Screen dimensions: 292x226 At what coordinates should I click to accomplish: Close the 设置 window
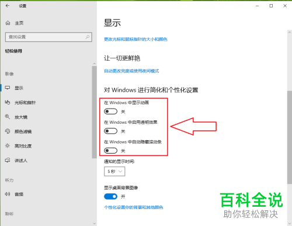point(285,6)
